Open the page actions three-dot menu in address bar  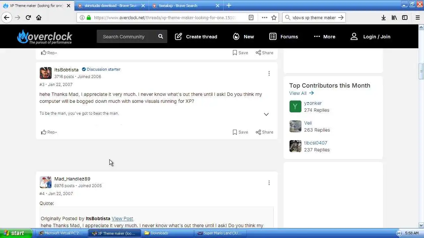click(x=264, y=18)
